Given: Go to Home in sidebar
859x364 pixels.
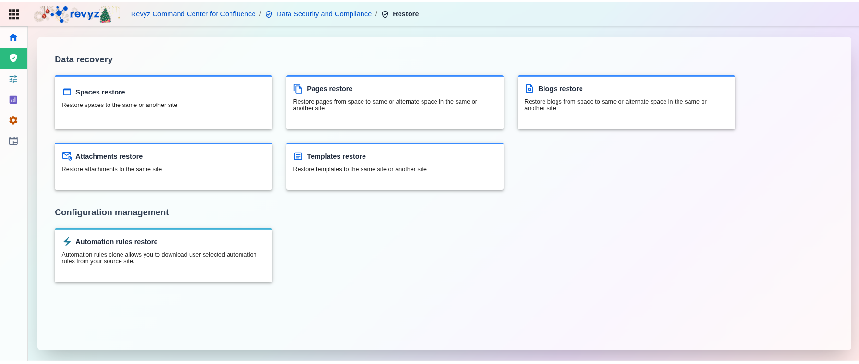Looking at the screenshot, I should pyautogui.click(x=13, y=37).
